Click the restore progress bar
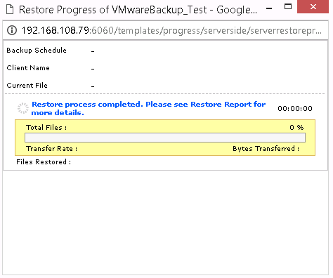The height and width of the screenshot is (278, 333). (165, 138)
